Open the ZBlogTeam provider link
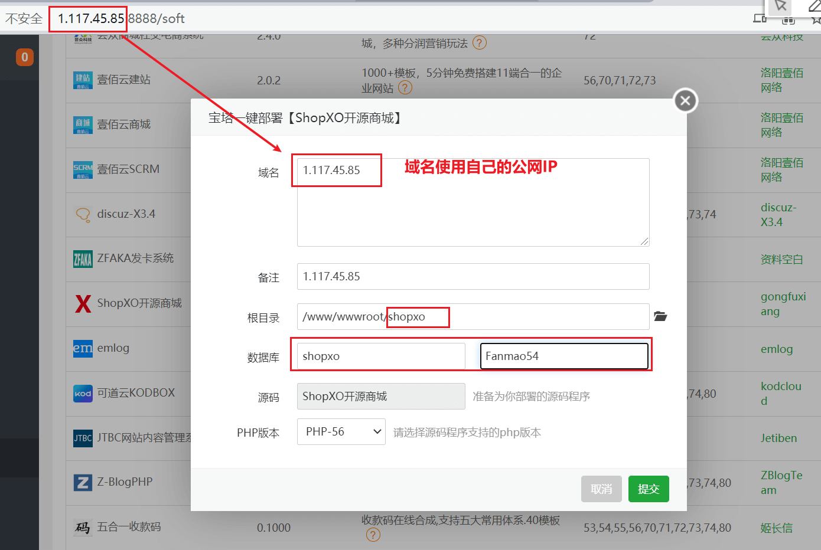 click(781, 483)
